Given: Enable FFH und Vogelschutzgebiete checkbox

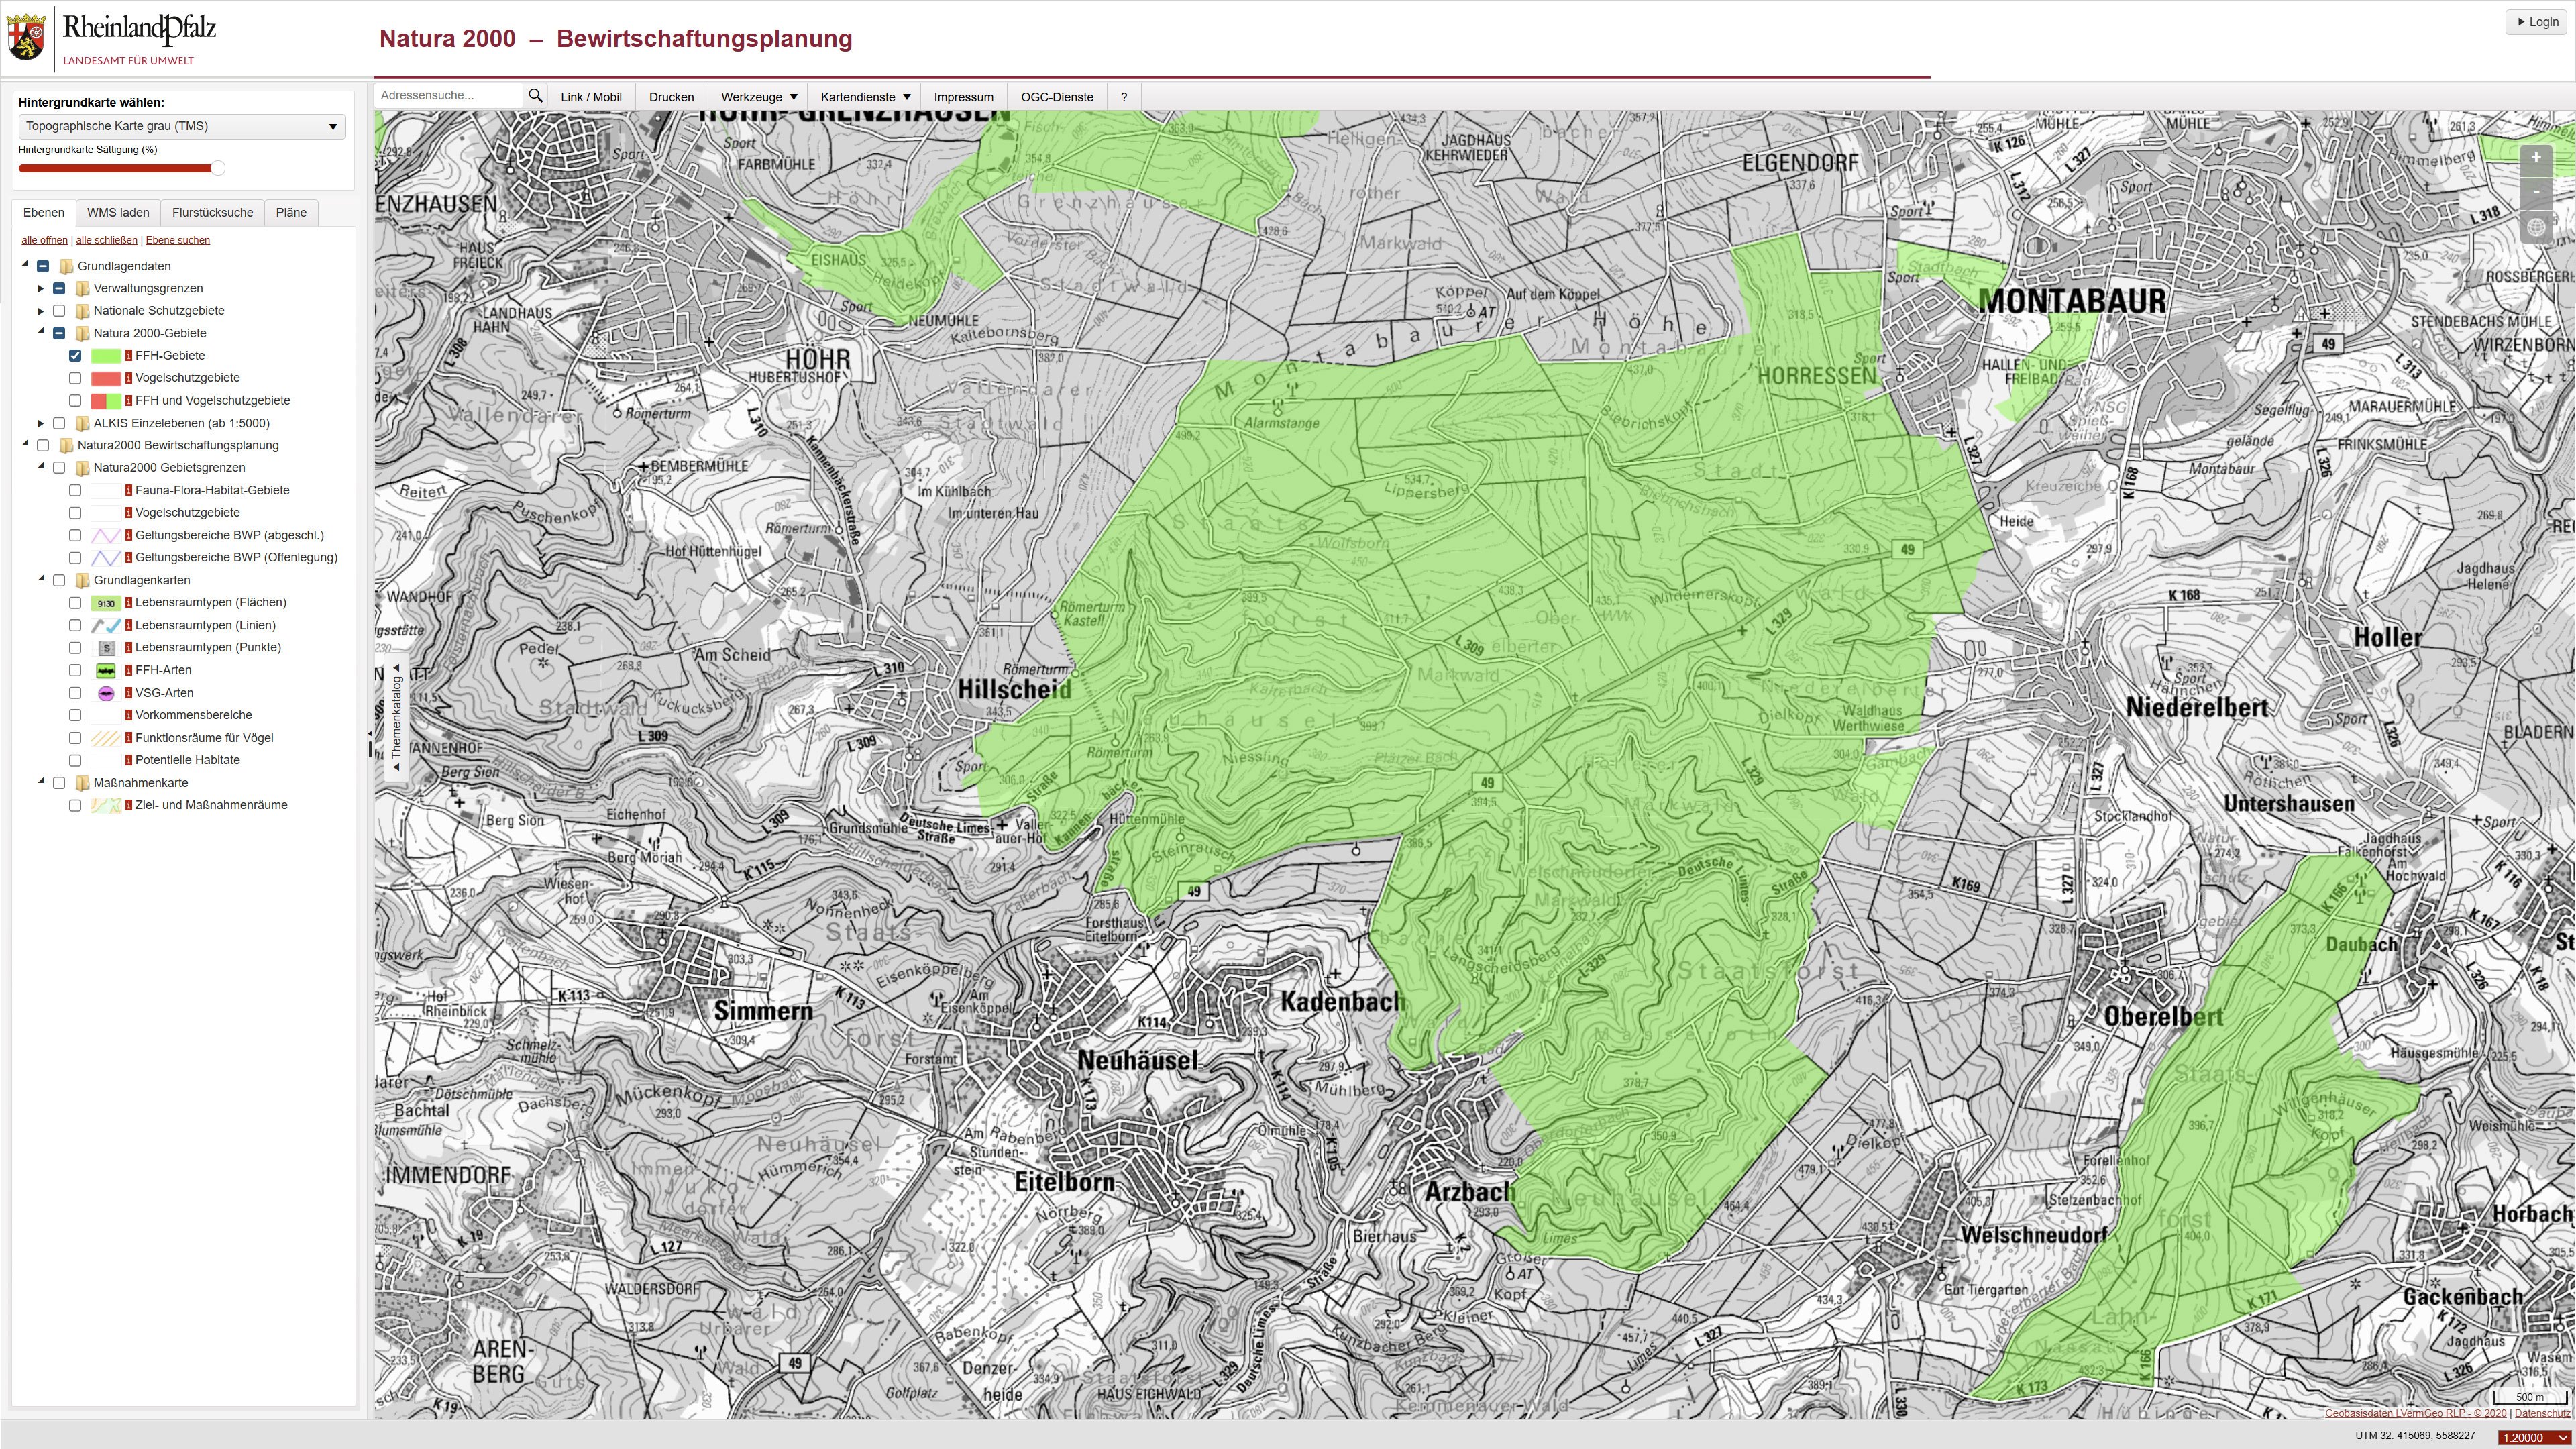Looking at the screenshot, I should (x=75, y=401).
